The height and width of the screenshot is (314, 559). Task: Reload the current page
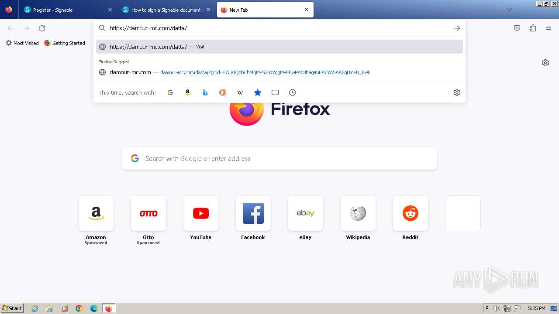42,28
